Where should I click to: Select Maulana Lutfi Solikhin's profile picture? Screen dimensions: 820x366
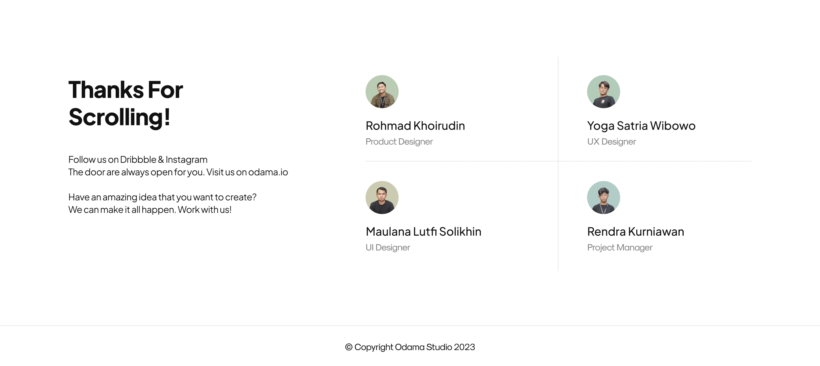click(x=382, y=198)
